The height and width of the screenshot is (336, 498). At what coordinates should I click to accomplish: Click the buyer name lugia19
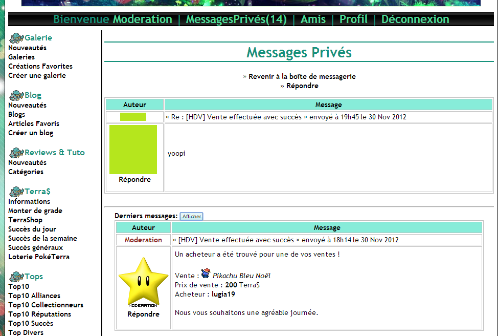223,294
